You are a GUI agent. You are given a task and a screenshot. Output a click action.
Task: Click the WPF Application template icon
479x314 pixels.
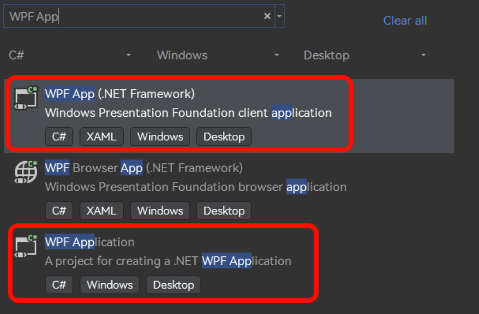(26, 246)
